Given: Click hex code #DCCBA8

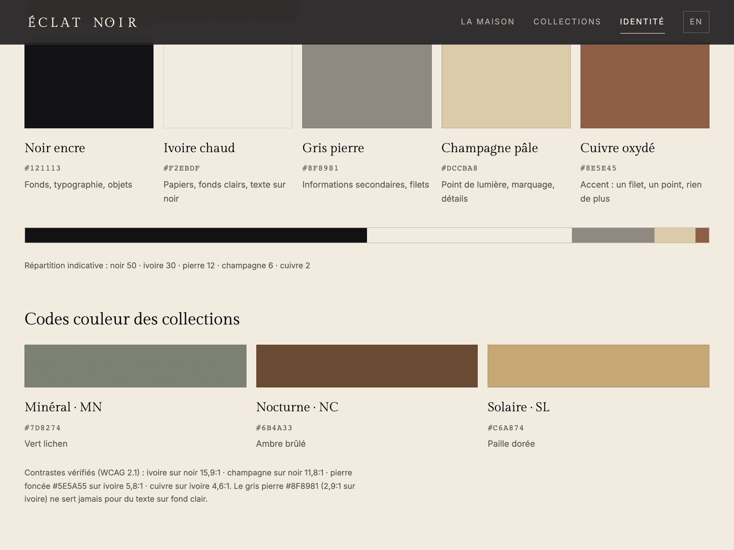Looking at the screenshot, I should click(x=459, y=168).
